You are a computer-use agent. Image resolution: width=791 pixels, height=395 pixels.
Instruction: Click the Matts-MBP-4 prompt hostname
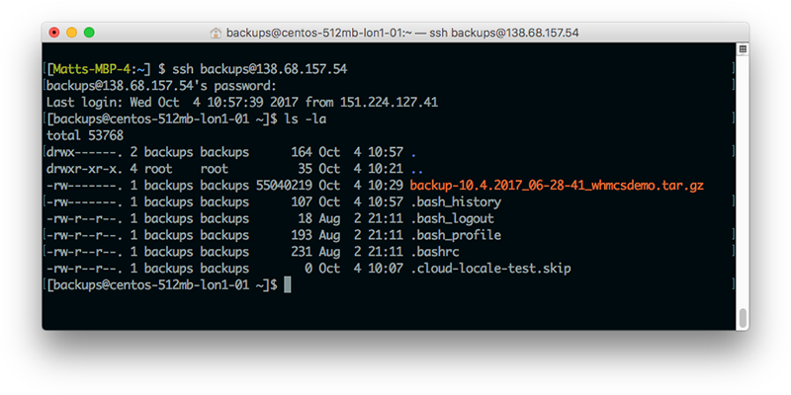tap(92, 69)
